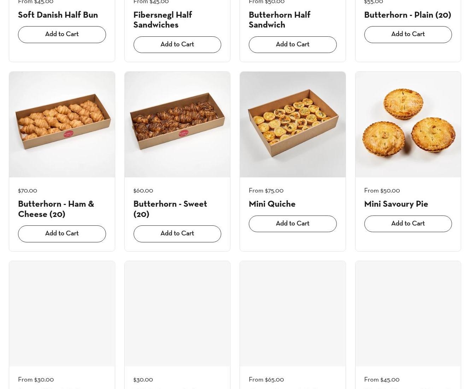The height and width of the screenshot is (389, 470).
Task: Add Butterhorn - Ham & Cheese to cart
Action: point(62,234)
